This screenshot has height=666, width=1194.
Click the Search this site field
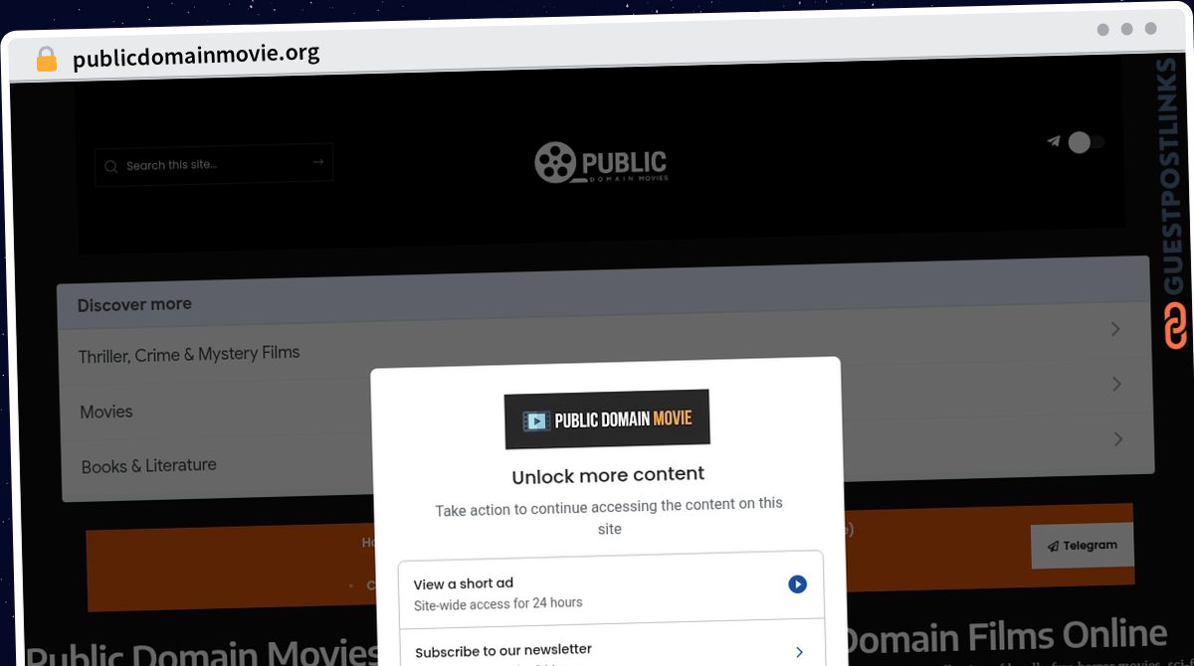click(214, 164)
